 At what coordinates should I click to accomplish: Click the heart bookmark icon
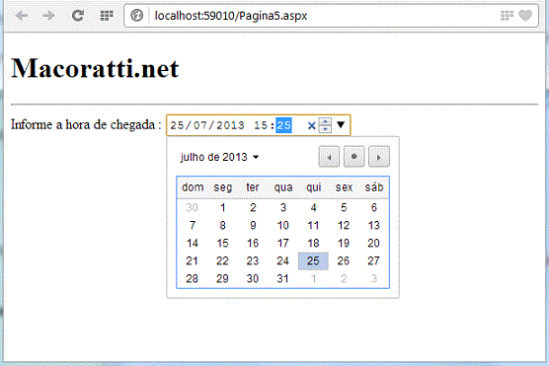pyautogui.click(x=525, y=16)
